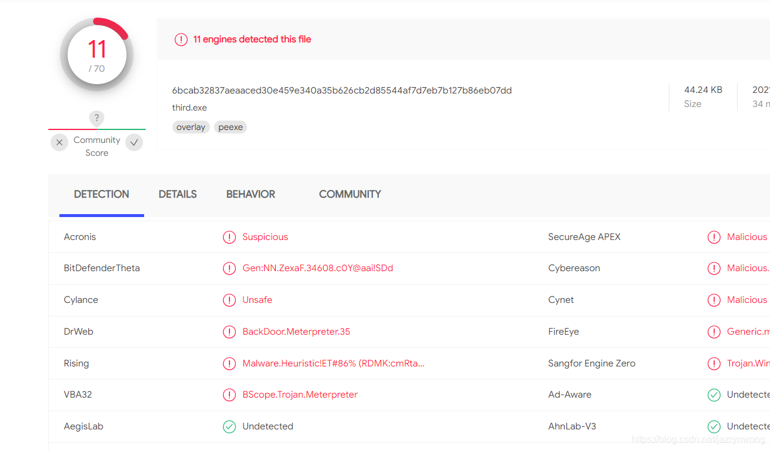Screen dimensions: 770x450
Task: Click the file hash starting with 6bcab32837
Action: (x=342, y=91)
